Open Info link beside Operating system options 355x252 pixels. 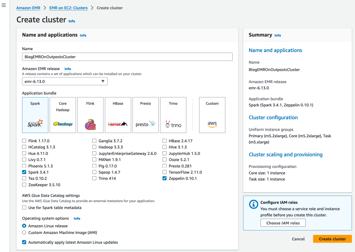click(x=77, y=218)
